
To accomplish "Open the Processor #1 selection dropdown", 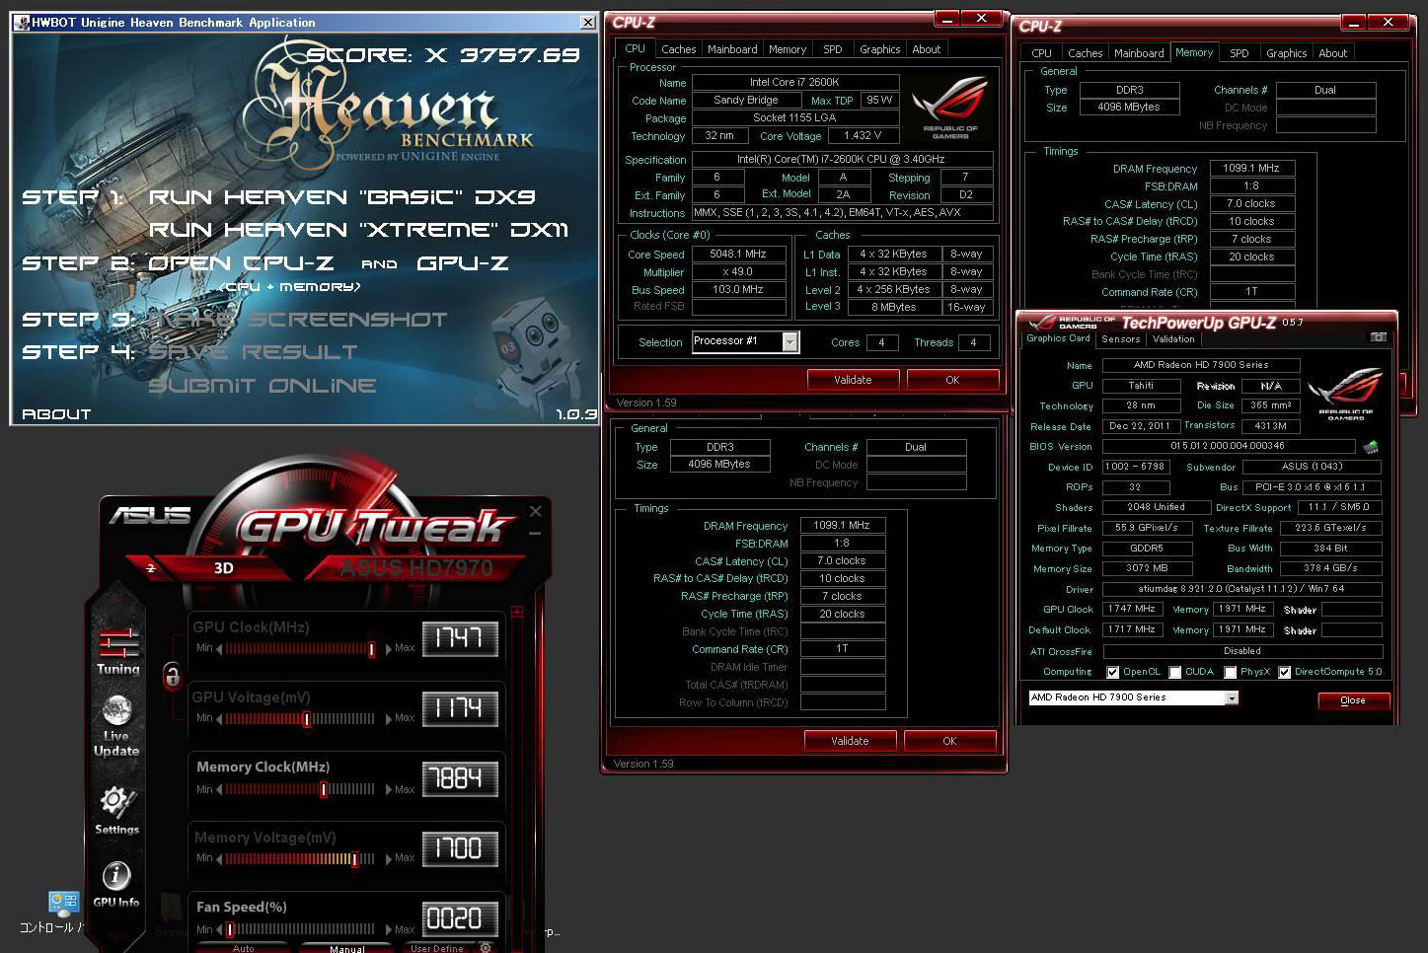I will click(789, 341).
